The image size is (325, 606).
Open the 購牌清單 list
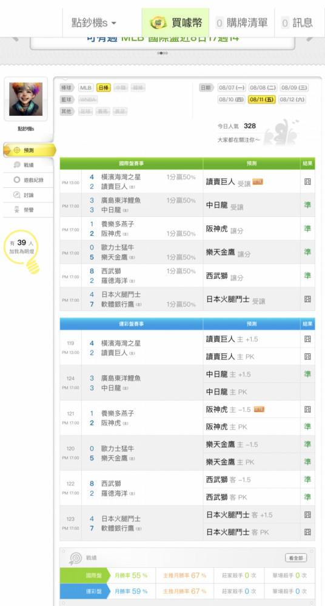point(241,23)
